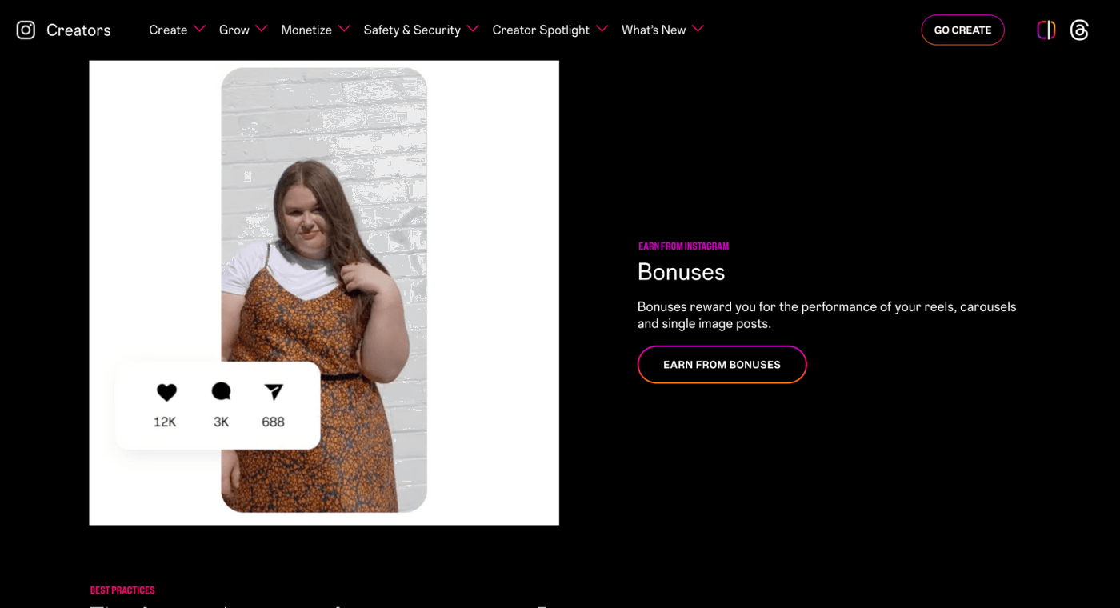Click the phone mockup photo of woman
Viewport: 1120px width, 608px height.
click(x=324, y=240)
